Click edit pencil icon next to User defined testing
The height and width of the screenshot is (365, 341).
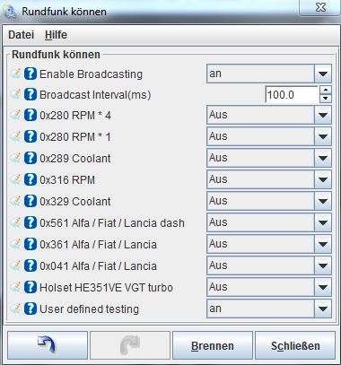click(15, 309)
